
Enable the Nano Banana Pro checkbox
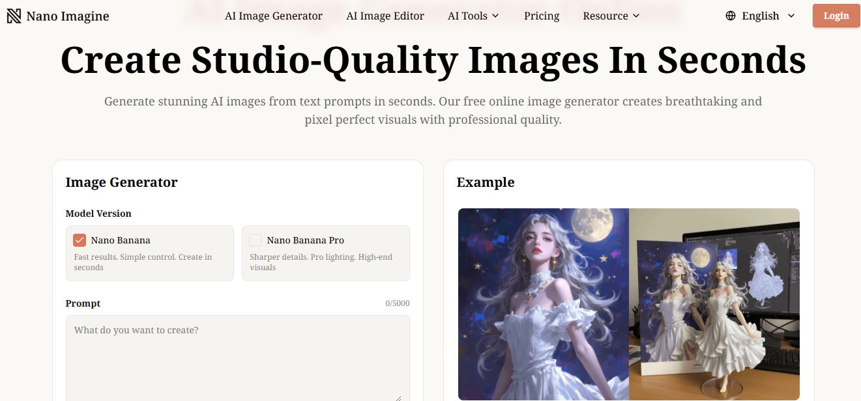[255, 240]
